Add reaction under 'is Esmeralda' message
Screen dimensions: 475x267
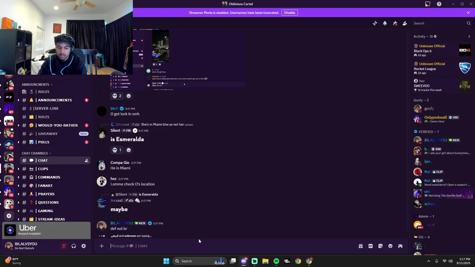click(x=129, y=150)
